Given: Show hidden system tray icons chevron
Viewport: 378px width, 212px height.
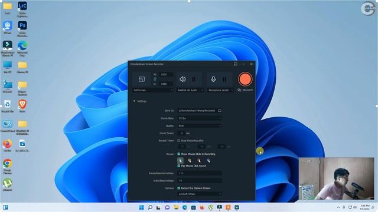Looking at the screenshot, I should tap(338, 207).
